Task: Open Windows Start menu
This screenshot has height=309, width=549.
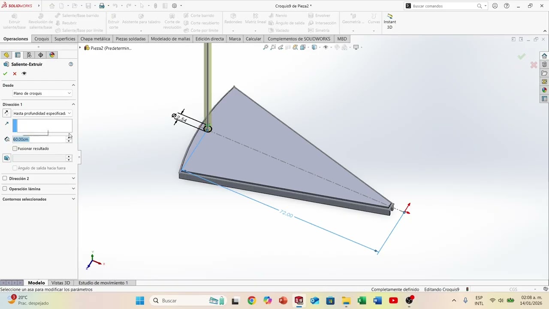Action: [140, 300]
